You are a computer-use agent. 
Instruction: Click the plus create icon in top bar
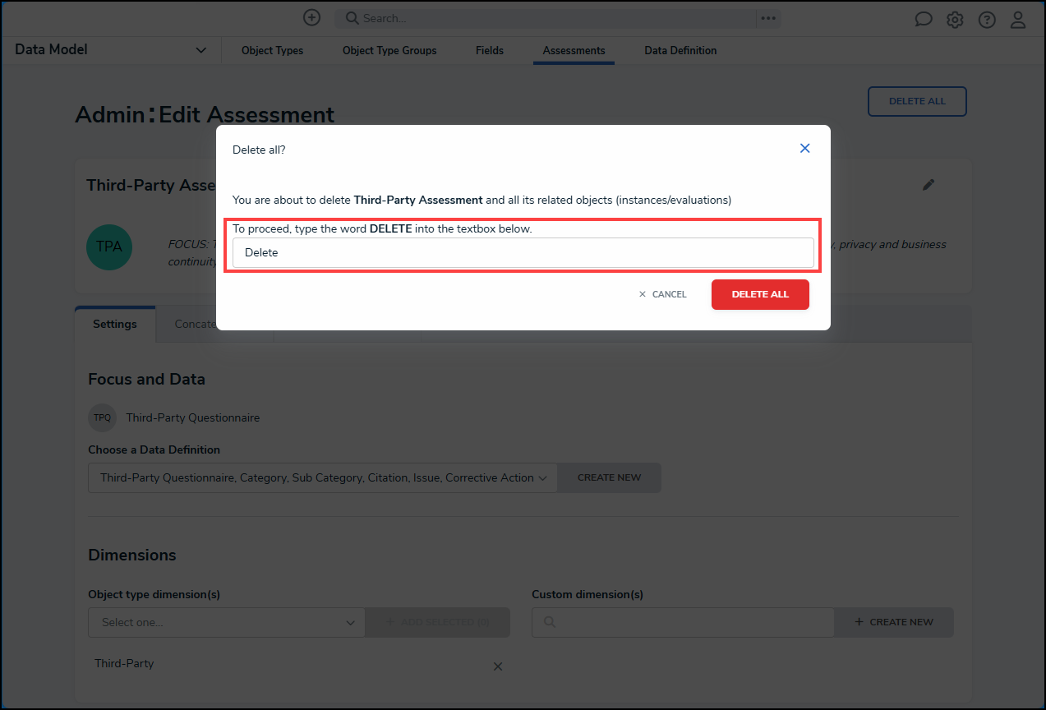click(x=311, y=17)
